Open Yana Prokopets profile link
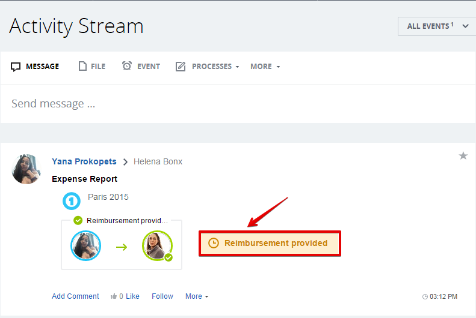This screenshot has width=476, height=318. [84, 161]
